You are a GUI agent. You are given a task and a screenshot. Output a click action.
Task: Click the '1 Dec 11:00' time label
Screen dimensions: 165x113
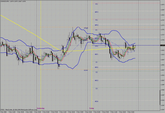pos(12,112)
